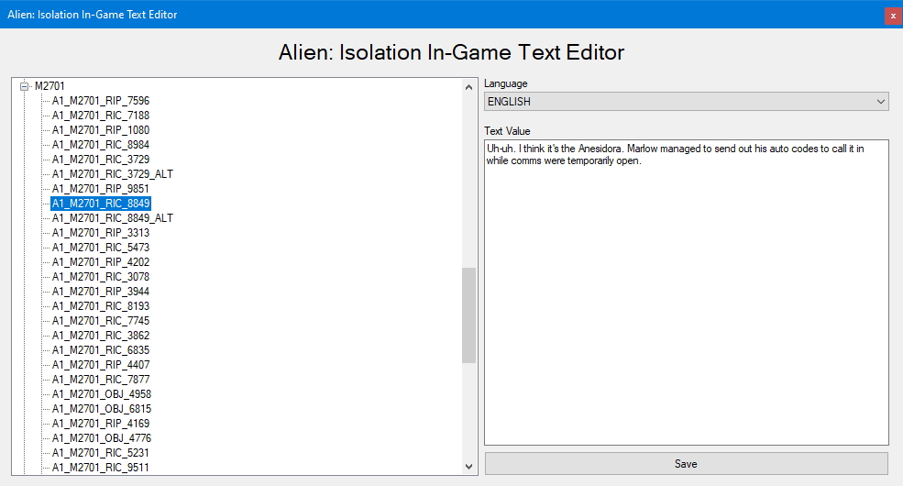Open the Language dropdown set to ENGLISH
This screenshot has height=486, width=903.
pos(686,102)
